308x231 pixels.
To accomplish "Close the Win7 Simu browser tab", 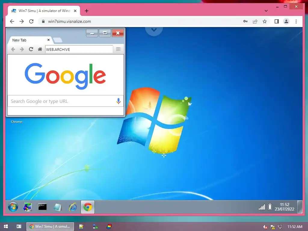I will (75, 11).
